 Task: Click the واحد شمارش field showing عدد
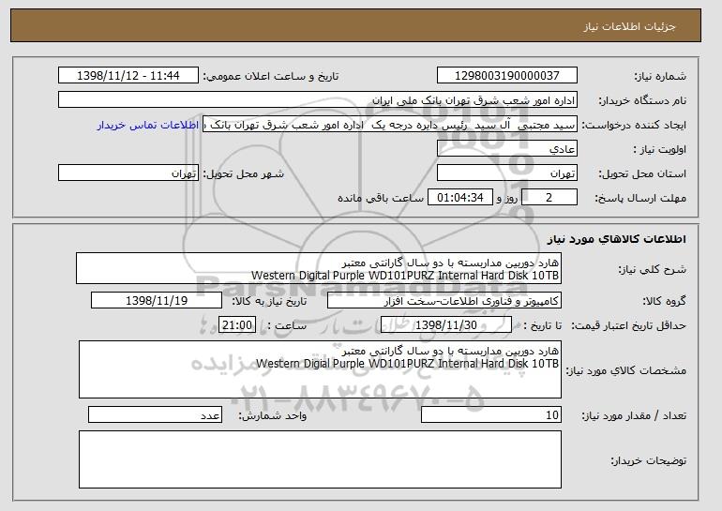tap(155, 414)
